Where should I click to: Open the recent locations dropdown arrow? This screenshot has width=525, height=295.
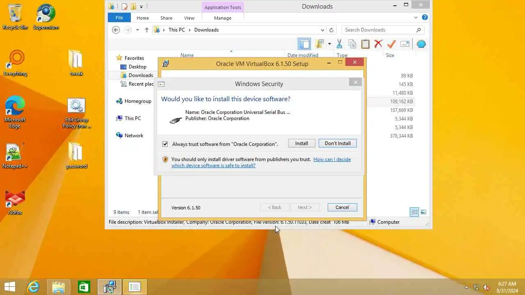click(x=137, y=30)
